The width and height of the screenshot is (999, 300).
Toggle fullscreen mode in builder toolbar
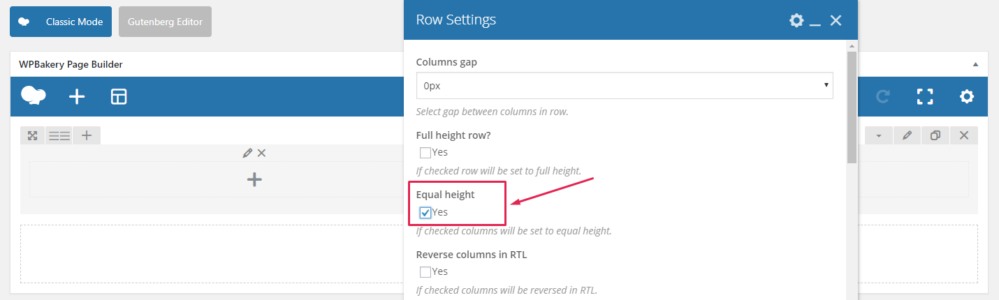pos(925,97)
